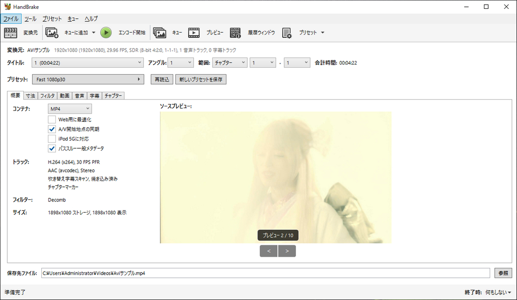Image resolution: width=517 pixels, height=300 pixels.
Task: Open the アングル dropdown
Action: point(180,62)
